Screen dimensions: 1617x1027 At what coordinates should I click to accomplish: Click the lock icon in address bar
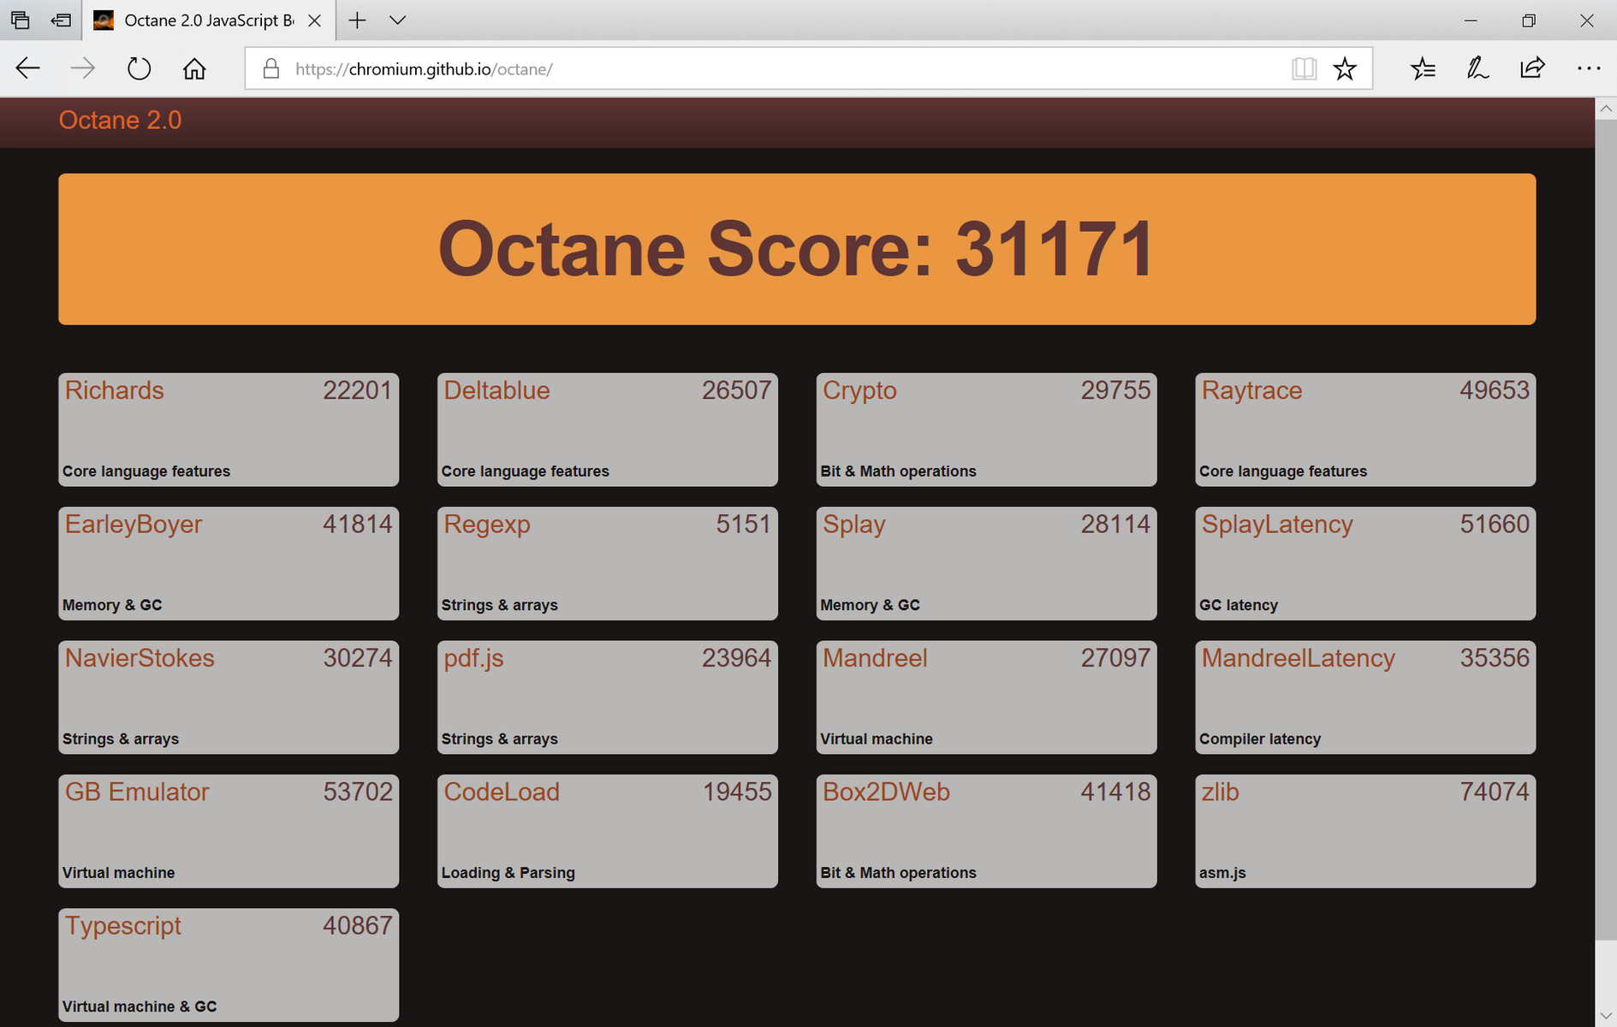click(x=270, y=68)
